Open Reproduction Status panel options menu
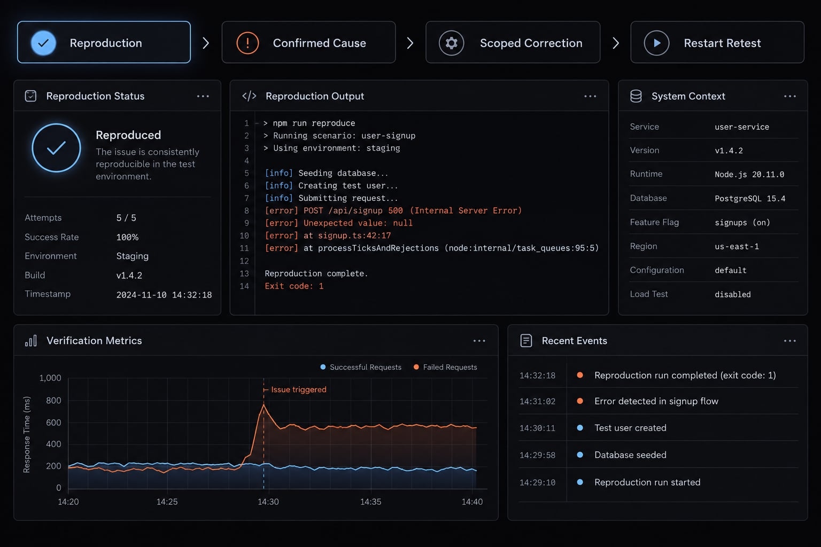This screenshot has width=821, height=547. pos(203,96)
